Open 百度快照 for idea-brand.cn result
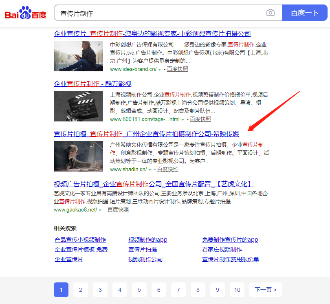Screen dimensions: 330x304 point(177,69)
